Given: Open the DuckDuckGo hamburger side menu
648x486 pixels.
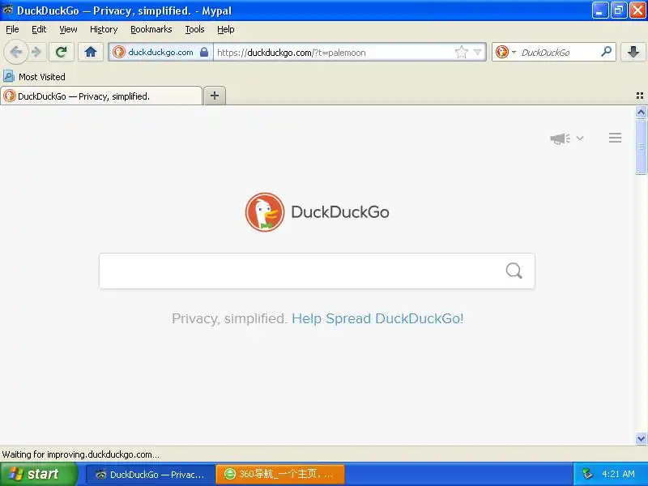Looking at the screenshot, I should pos(615,138).
